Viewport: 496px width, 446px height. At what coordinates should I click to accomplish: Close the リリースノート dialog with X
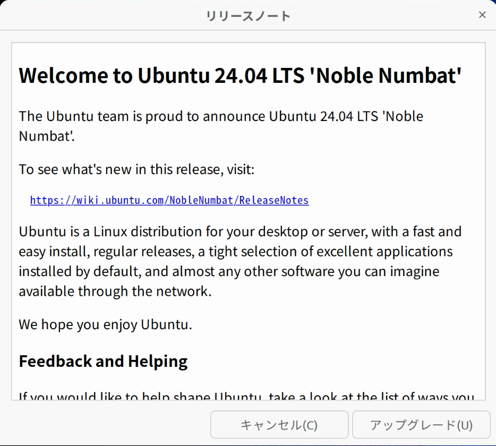pyautogui.click(x=482, y=15)
